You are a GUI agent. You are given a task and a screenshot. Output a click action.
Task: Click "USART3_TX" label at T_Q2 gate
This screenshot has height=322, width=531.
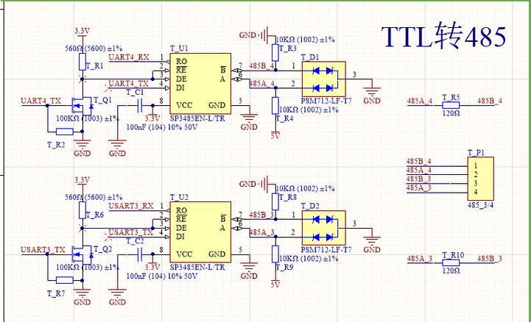(43, 250)
